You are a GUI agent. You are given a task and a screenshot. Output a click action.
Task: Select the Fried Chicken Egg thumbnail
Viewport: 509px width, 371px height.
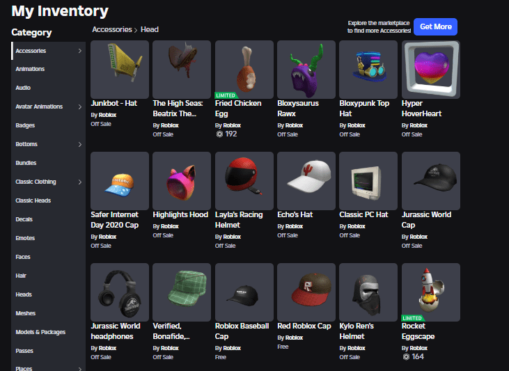click(x=244, y=70)
